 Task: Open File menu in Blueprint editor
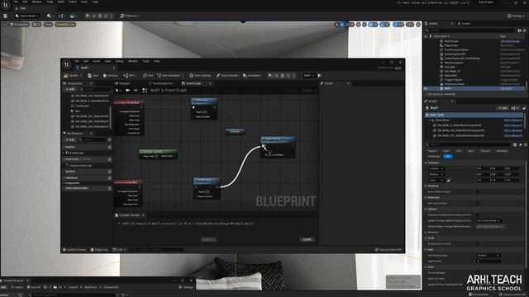click(x=77, y=61)
